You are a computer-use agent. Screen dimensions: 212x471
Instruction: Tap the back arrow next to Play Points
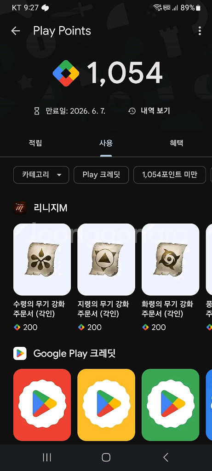15,31
